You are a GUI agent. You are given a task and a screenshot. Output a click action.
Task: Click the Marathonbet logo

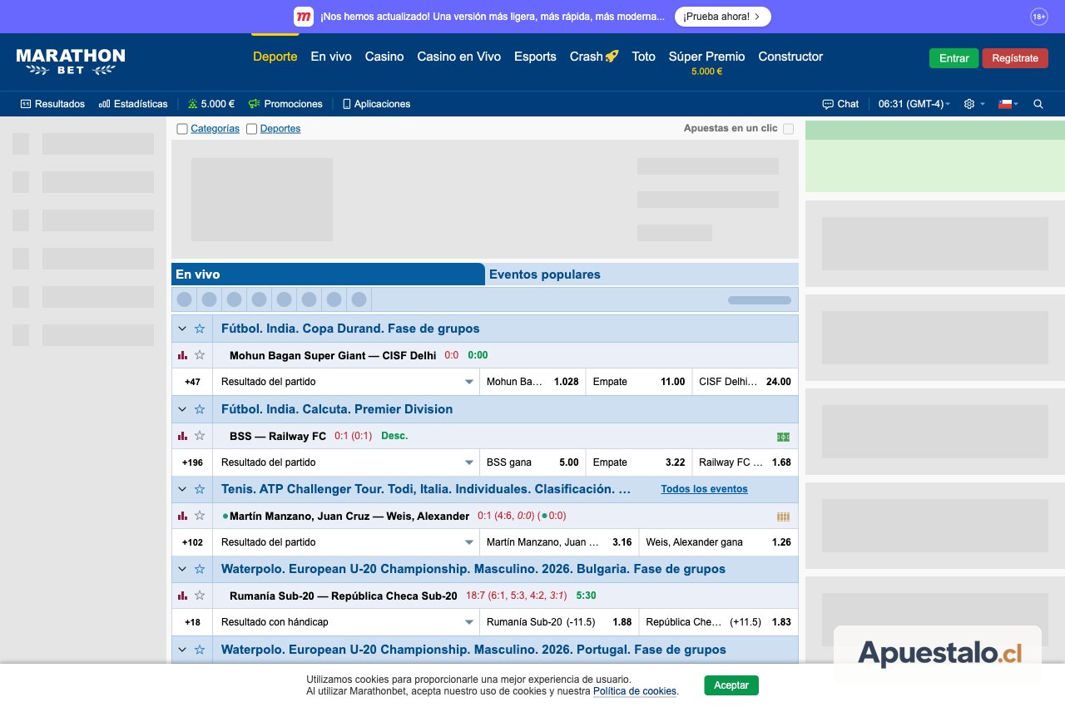point(71,62)
